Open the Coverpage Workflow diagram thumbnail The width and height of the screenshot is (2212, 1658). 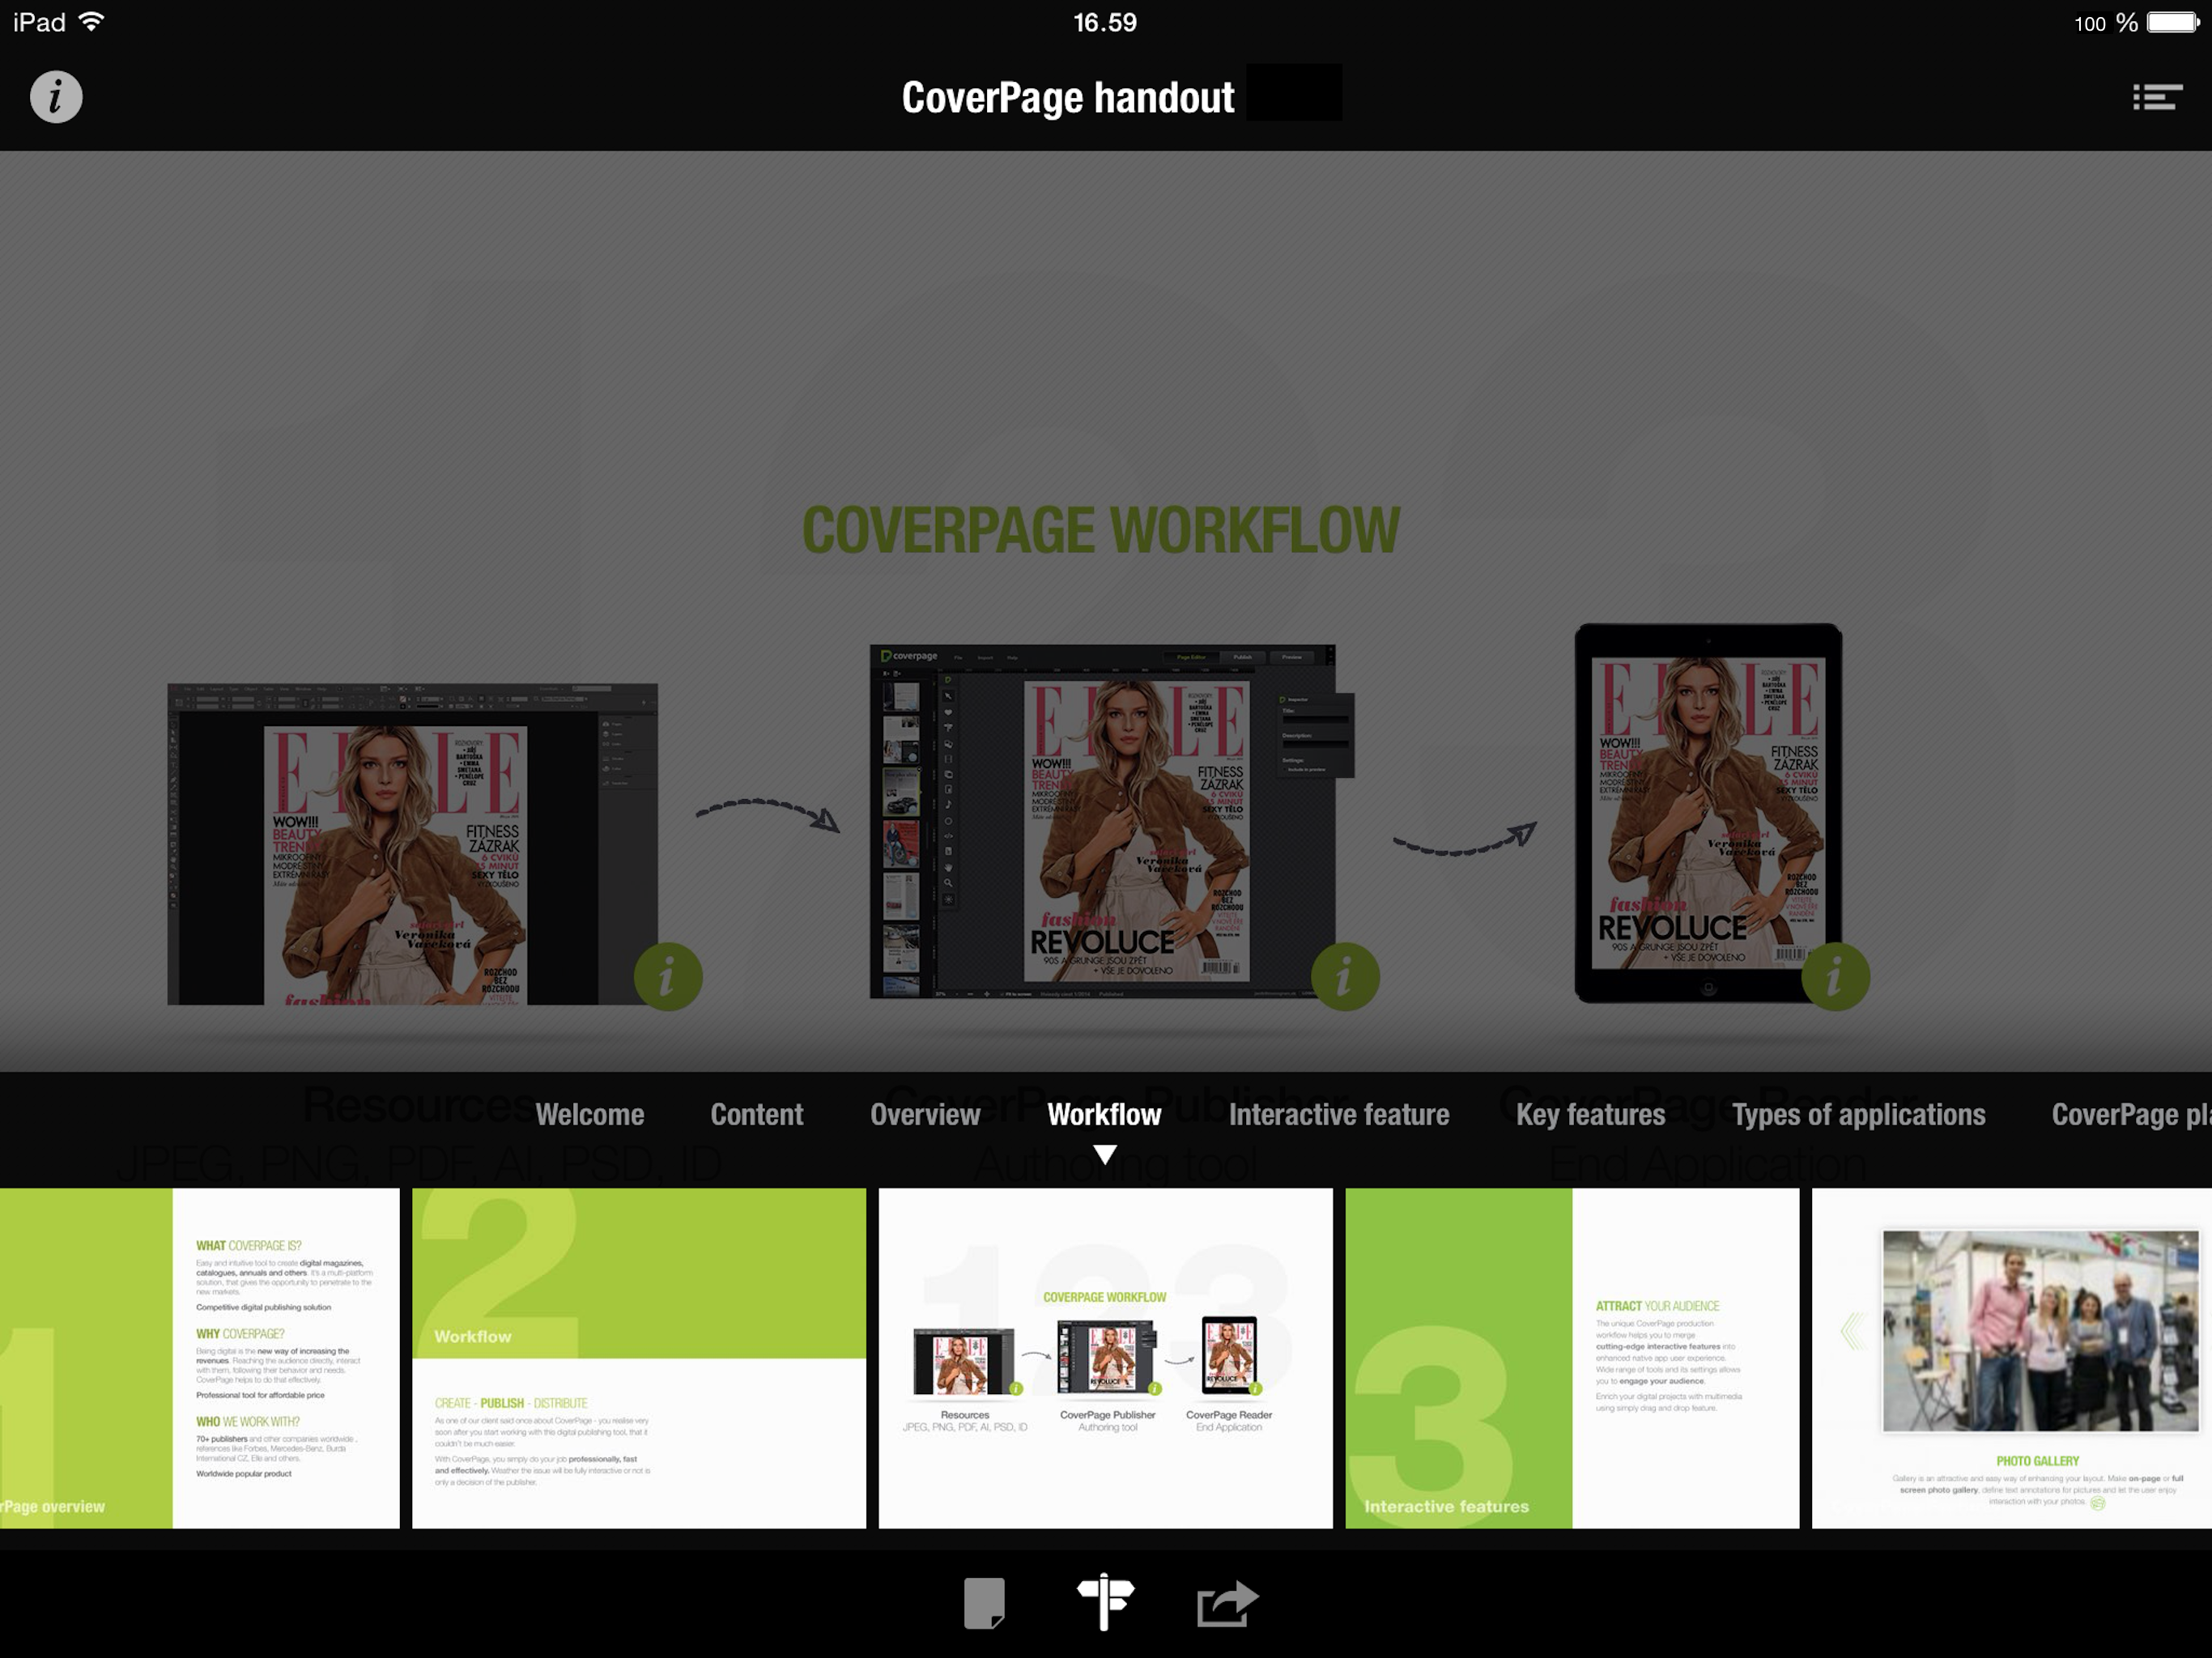[x=1106, y=1358]
